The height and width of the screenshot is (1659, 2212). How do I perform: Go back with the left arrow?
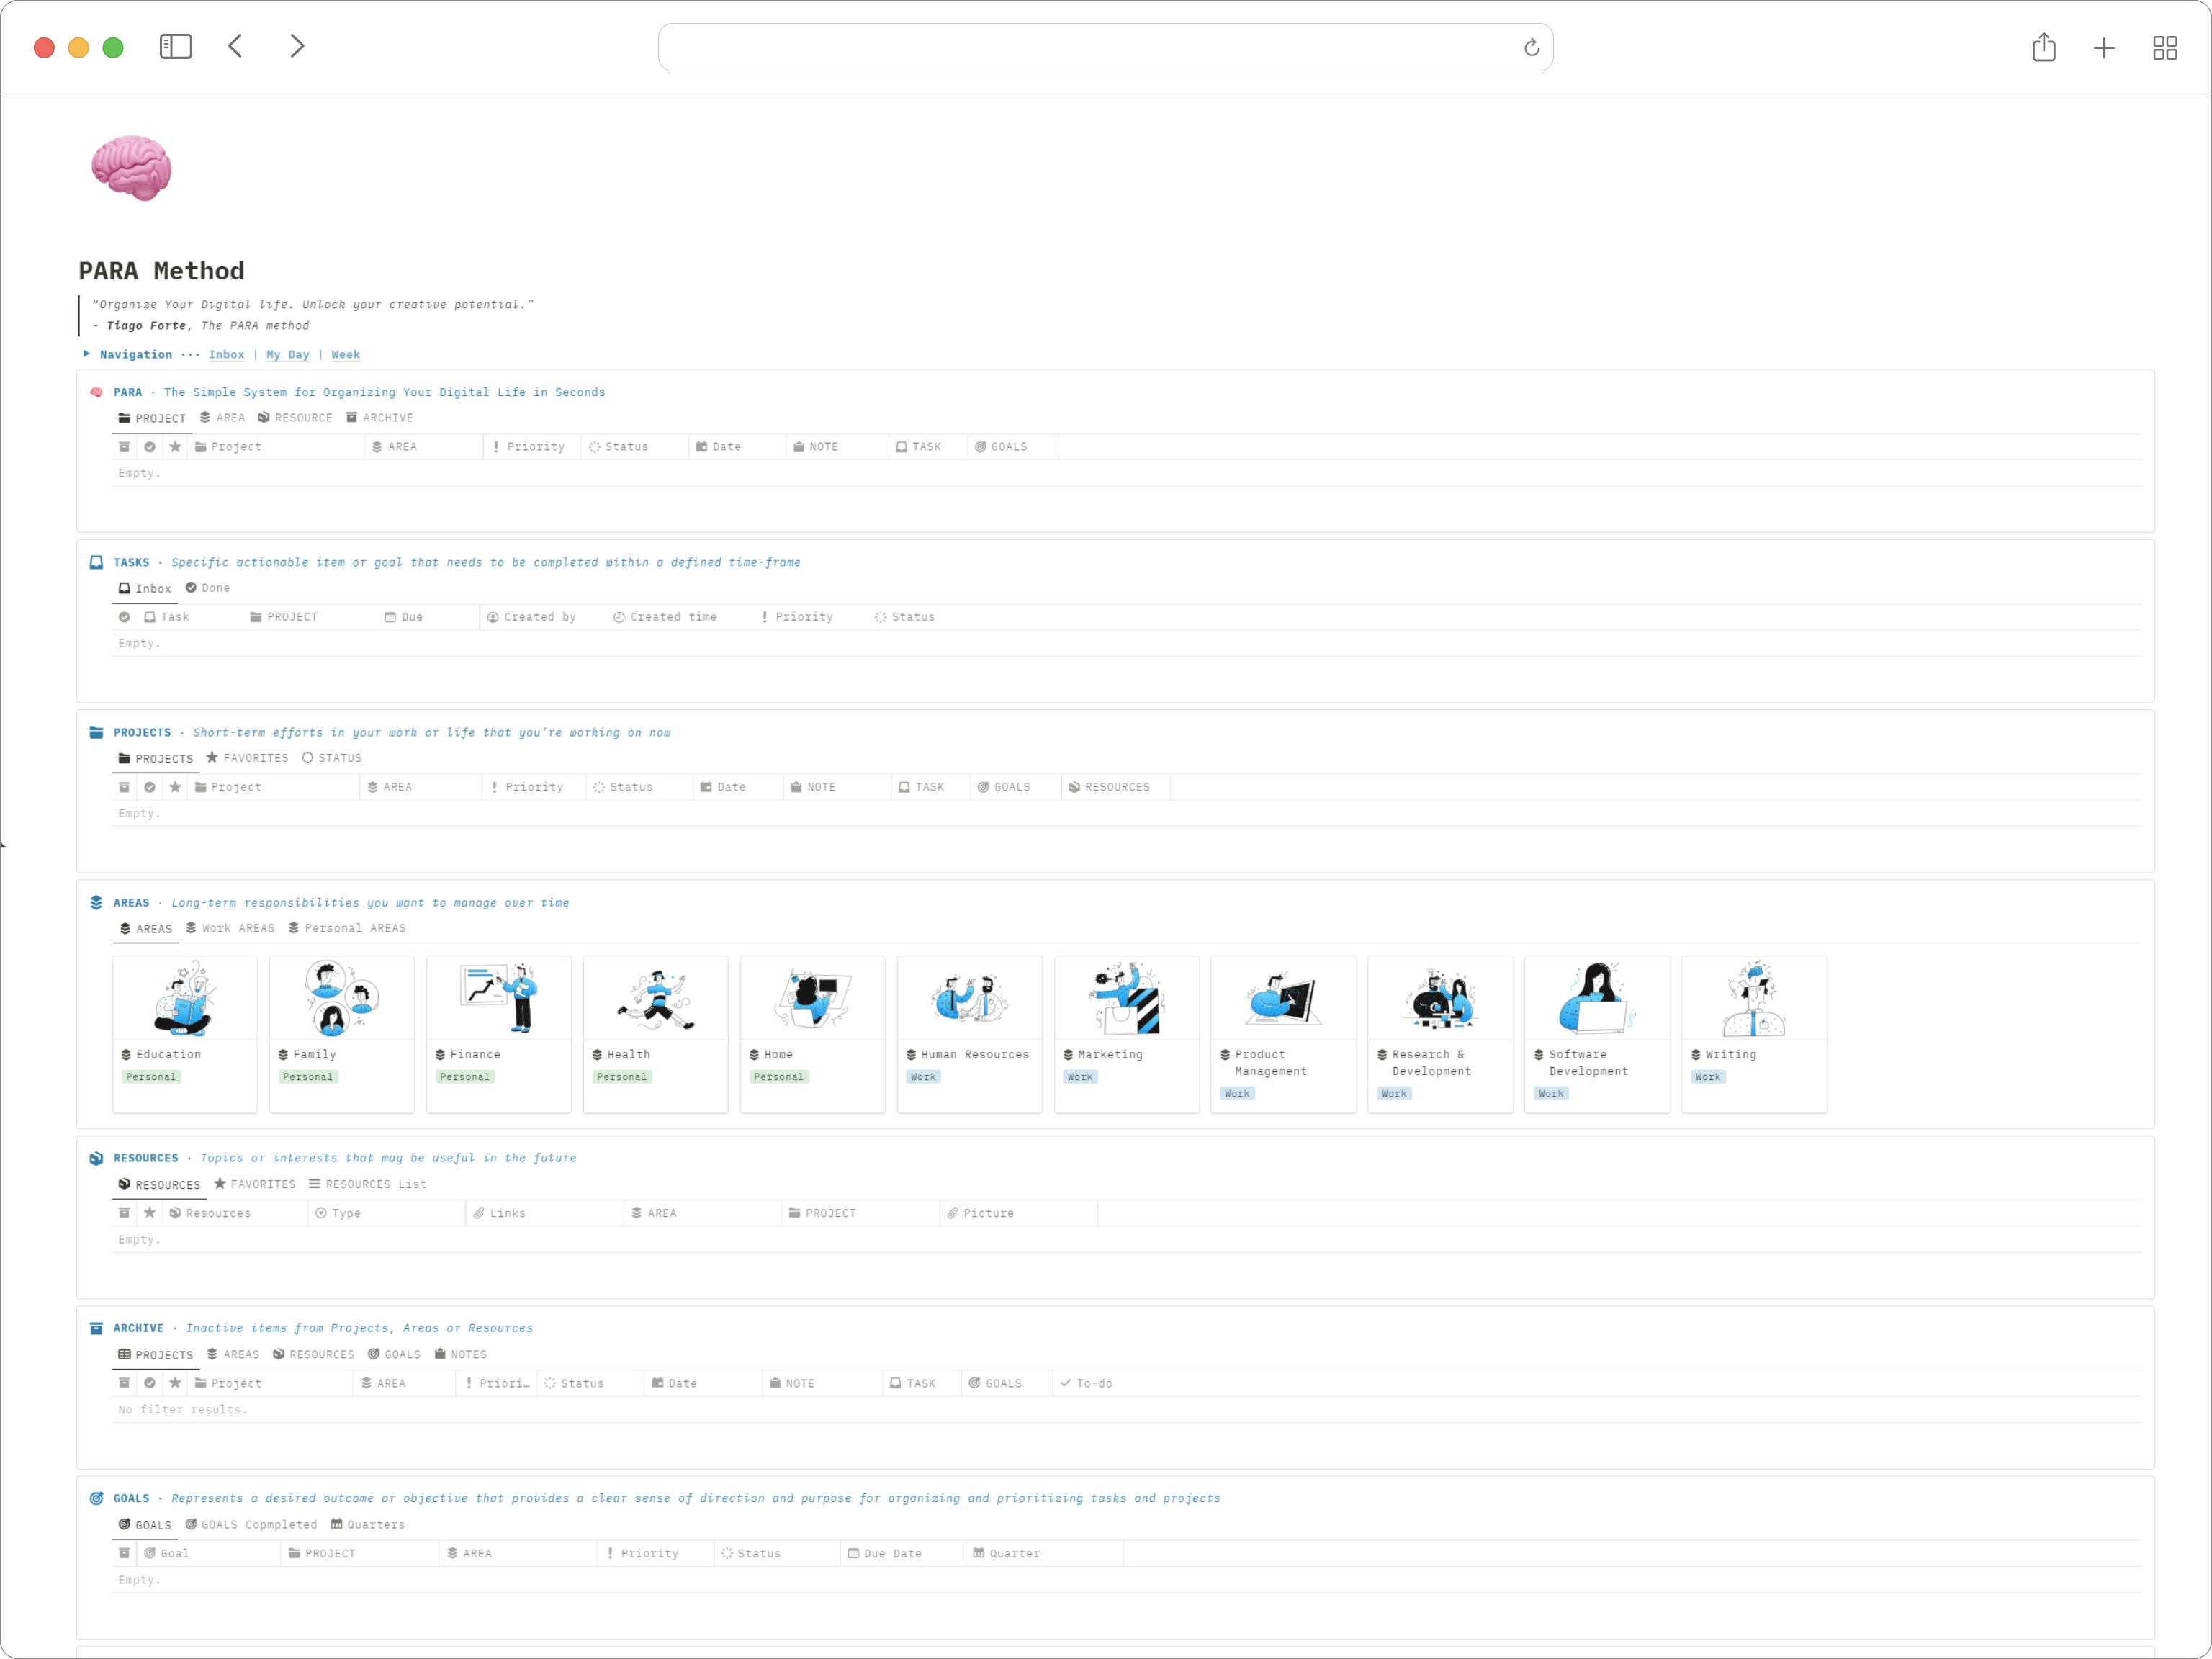(236, 46)
